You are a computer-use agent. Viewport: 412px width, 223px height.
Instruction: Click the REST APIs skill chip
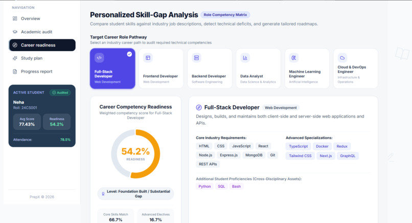tap(208, 164)
